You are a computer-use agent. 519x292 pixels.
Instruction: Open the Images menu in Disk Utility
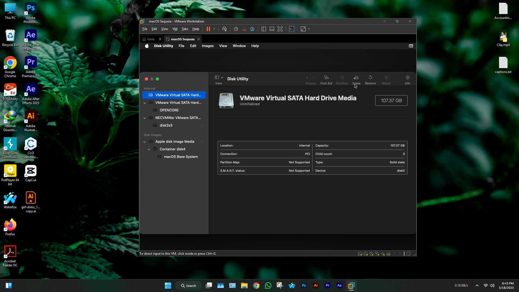(208, 46)
